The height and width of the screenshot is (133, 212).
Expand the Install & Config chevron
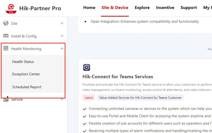[x=62, y=36]
